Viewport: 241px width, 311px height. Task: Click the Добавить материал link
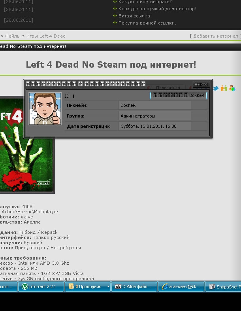click(216, 36)
